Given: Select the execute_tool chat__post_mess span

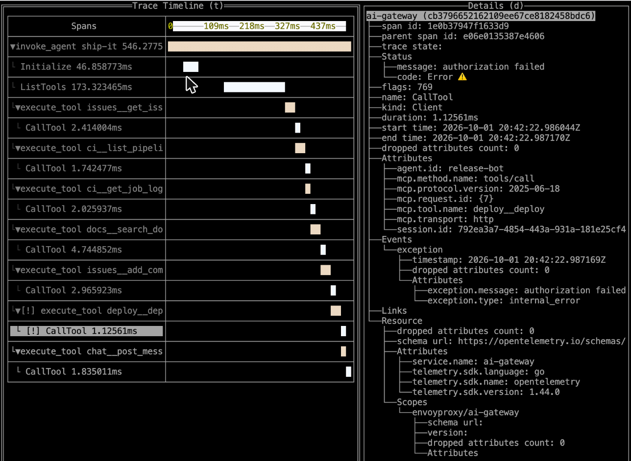Looking at the screenshot, I should click(x=87, y=351).
